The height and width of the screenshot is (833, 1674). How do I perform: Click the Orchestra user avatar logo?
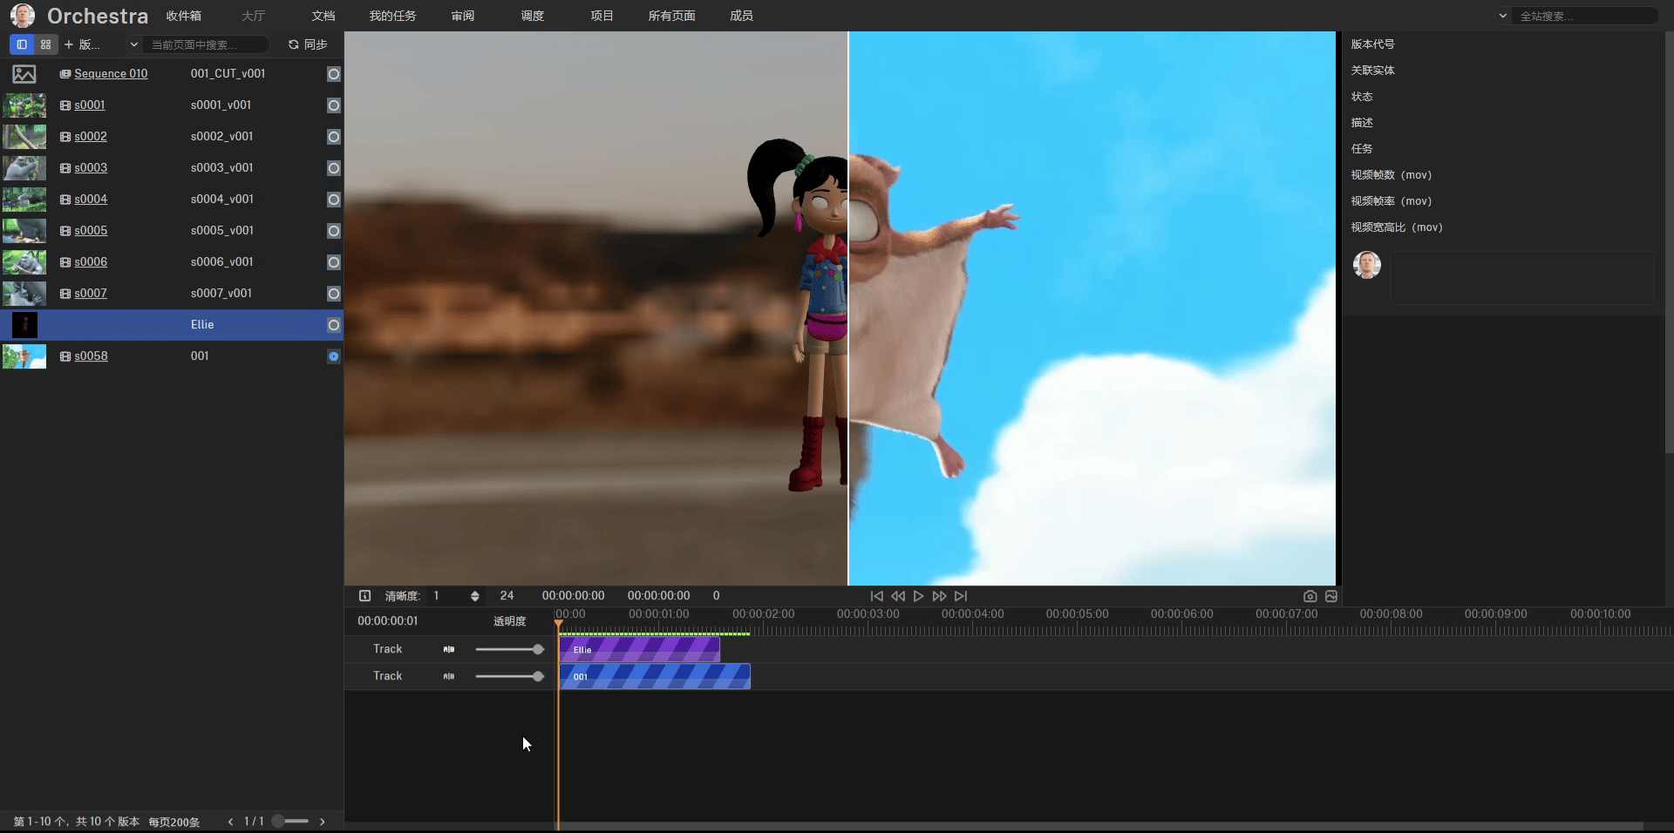tap(23, 16)
